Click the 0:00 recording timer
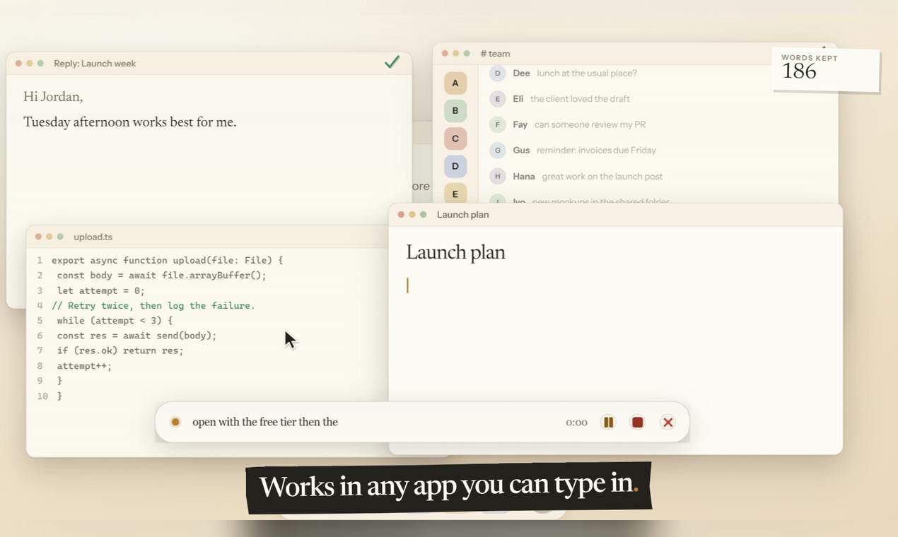The width and height of the screenshot is (898, 537). (x=576, y=423)
